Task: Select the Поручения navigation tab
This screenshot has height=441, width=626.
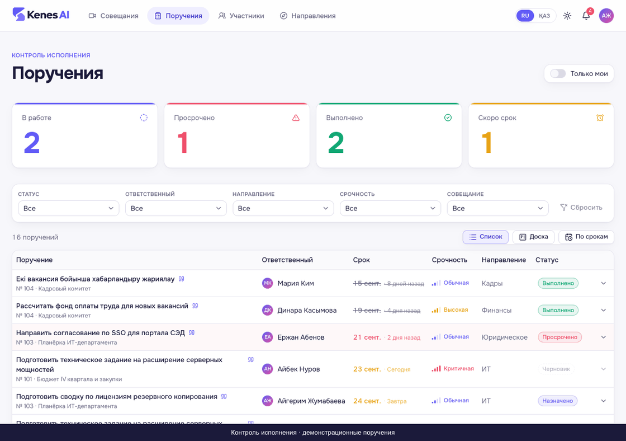Action: [178, 16]
